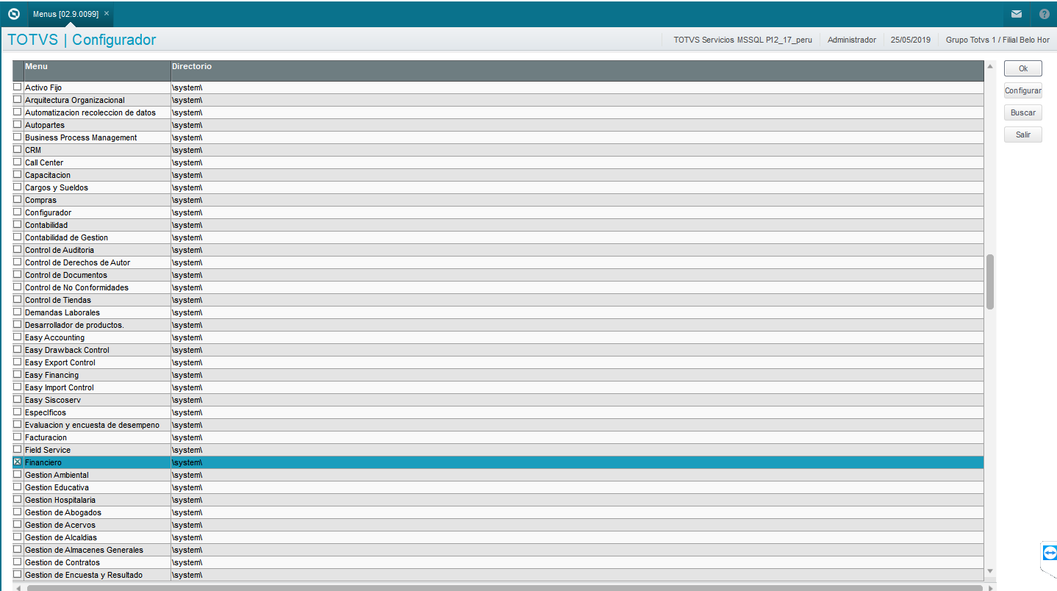
Task: Click the horizontal scrollbar thumb at the bottom
Action: [504, 588]
